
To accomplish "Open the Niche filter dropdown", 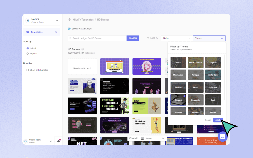I will [x=177, y=38].
